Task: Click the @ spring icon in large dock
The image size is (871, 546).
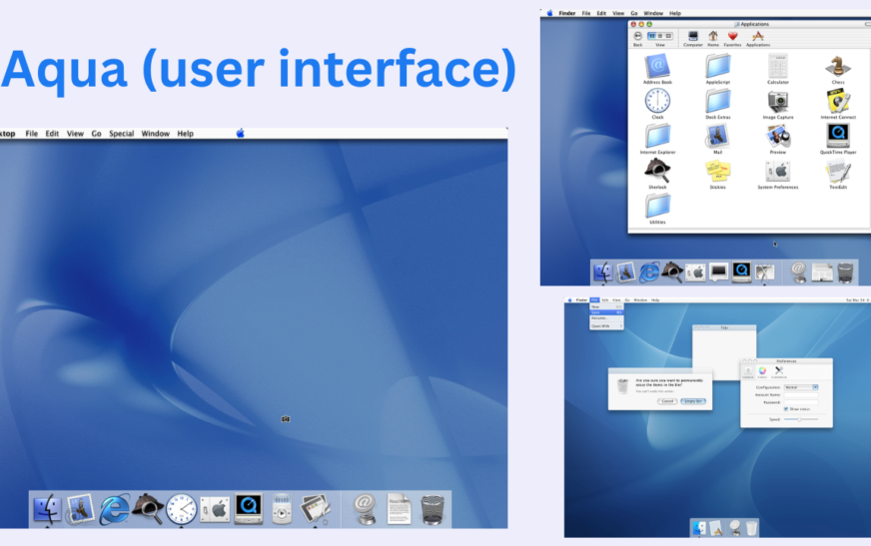Action: click(365, 509)
